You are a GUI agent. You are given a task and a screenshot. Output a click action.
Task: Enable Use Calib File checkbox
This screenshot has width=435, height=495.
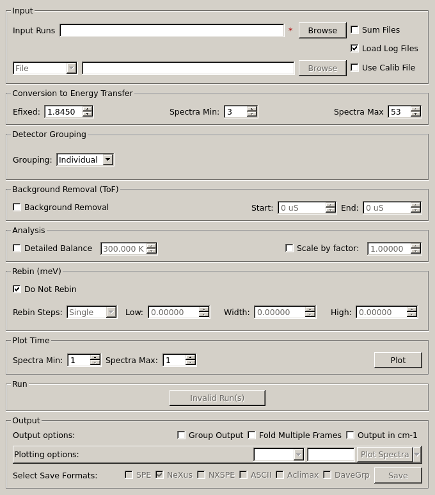(354, 67)
